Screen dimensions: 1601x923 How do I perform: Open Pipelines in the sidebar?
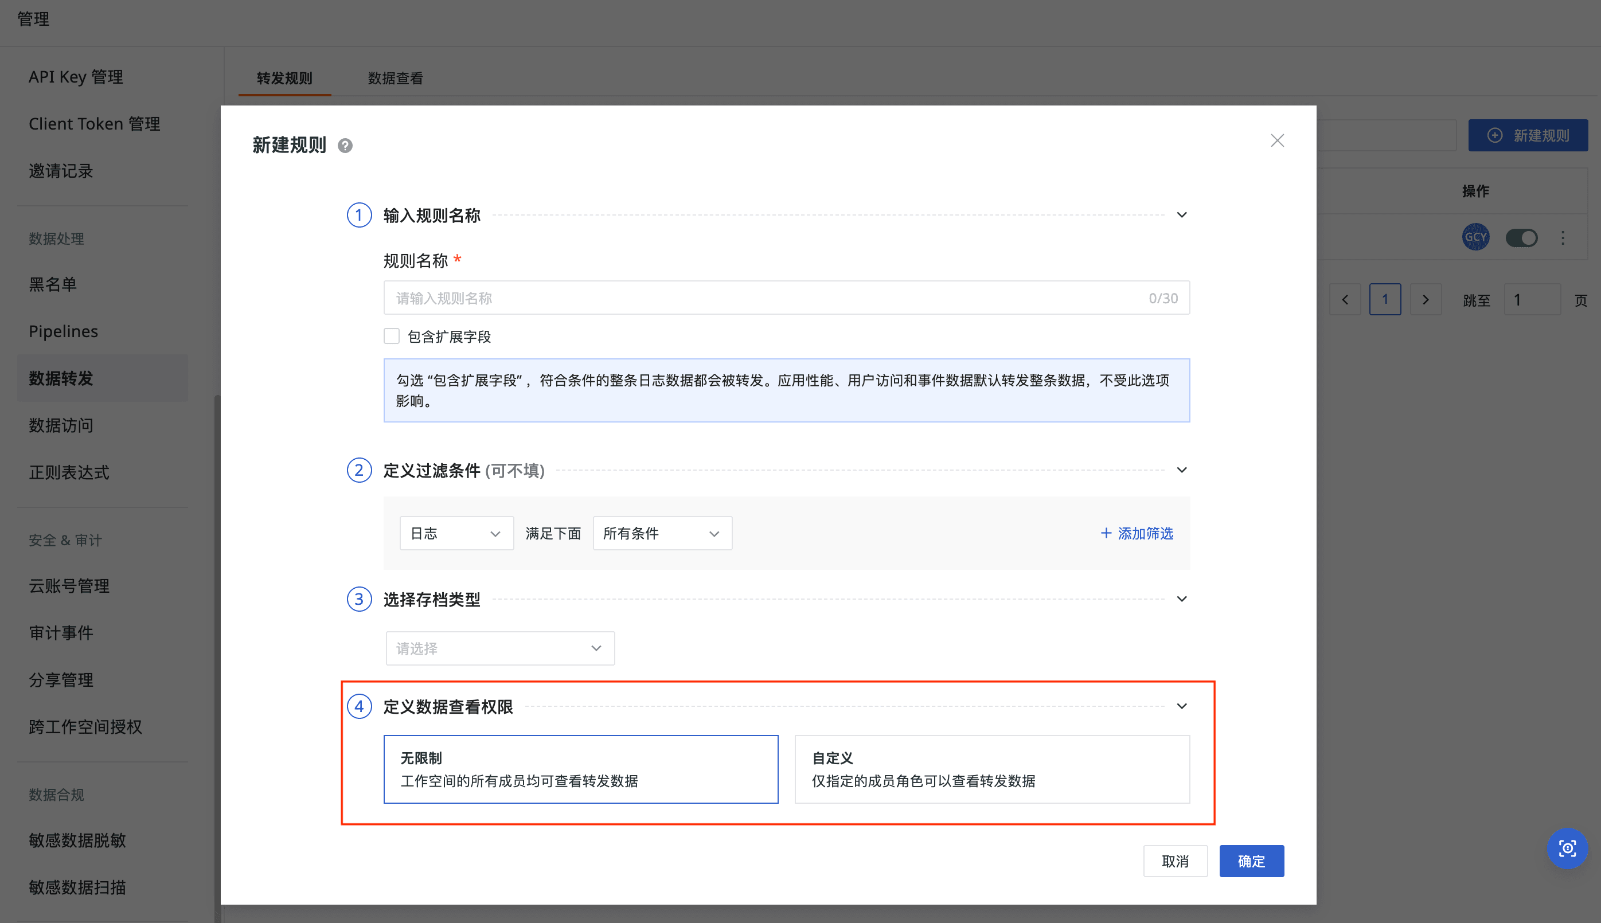tap(64, 331)
